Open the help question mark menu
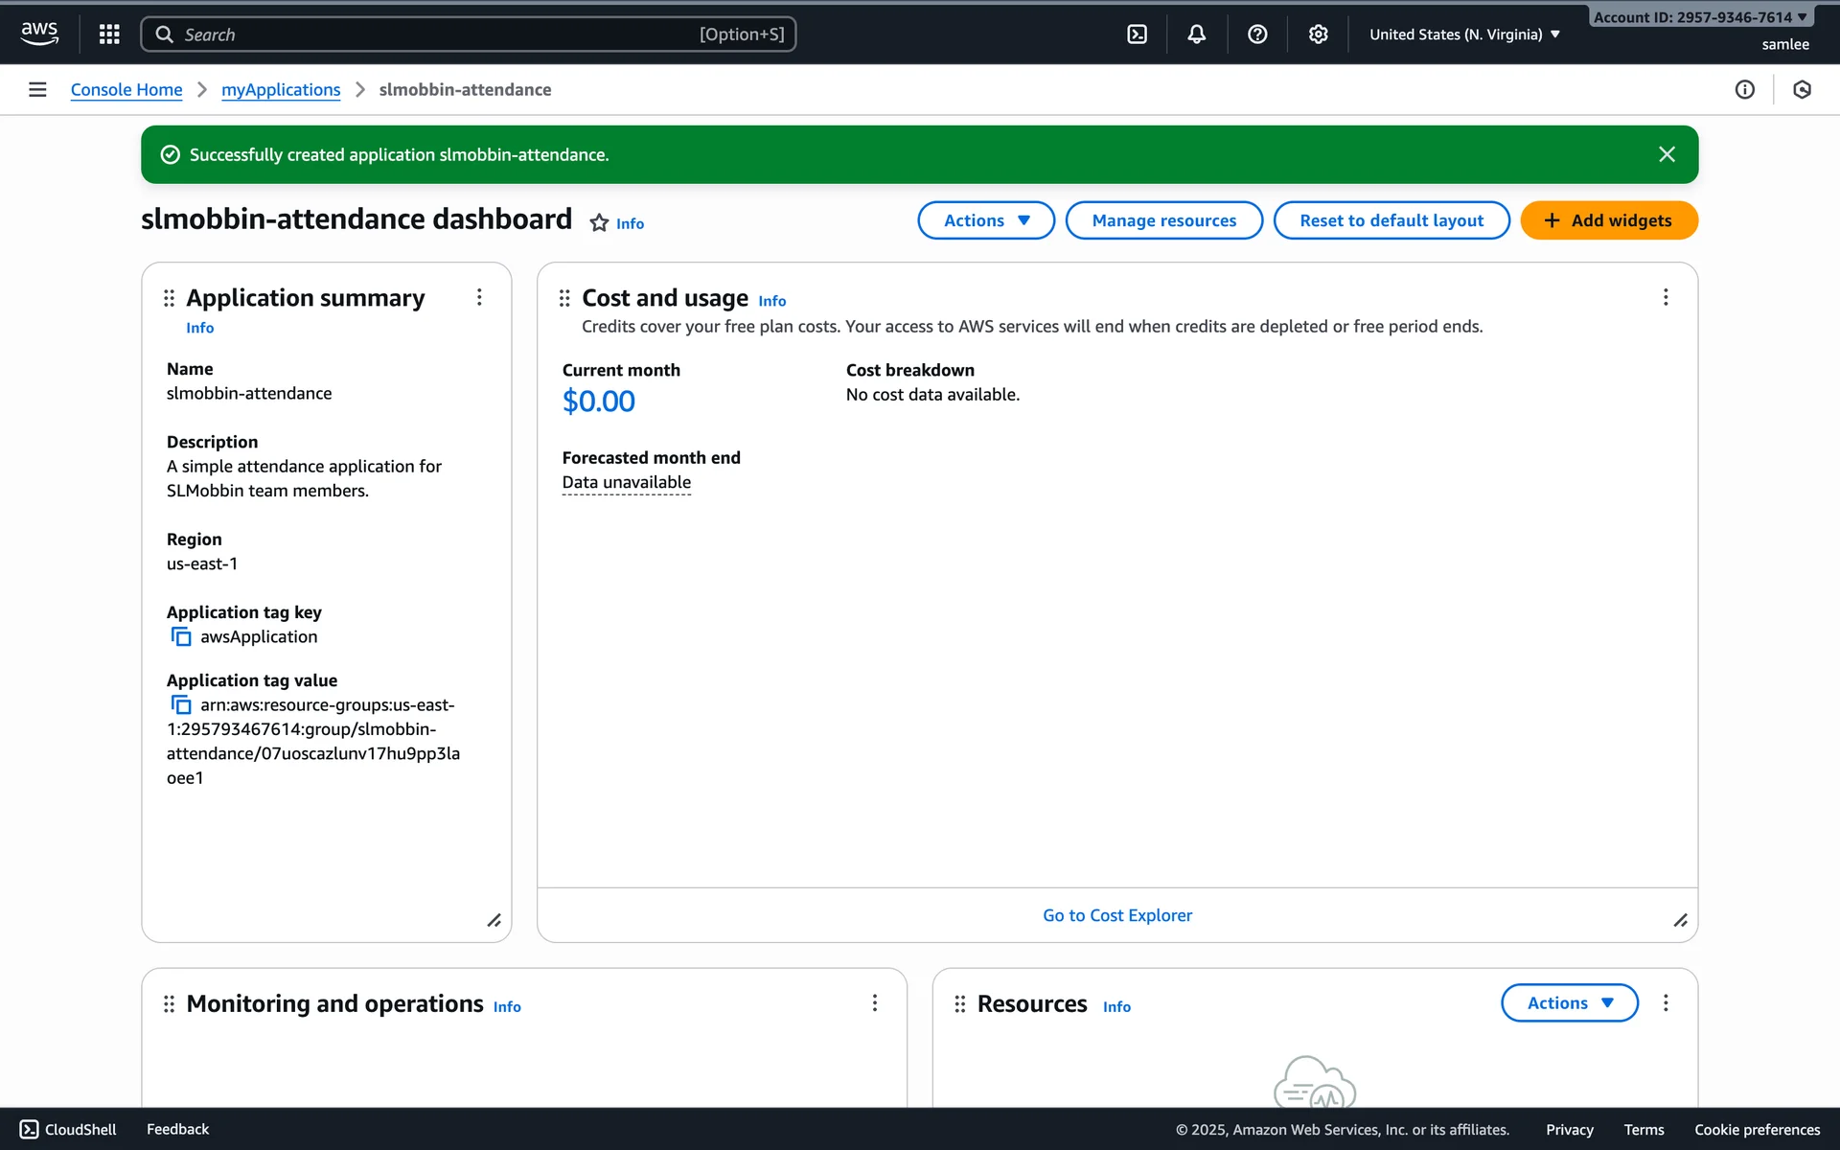This screenshot has width=1840, height=1150. [x=1257, y=34]
